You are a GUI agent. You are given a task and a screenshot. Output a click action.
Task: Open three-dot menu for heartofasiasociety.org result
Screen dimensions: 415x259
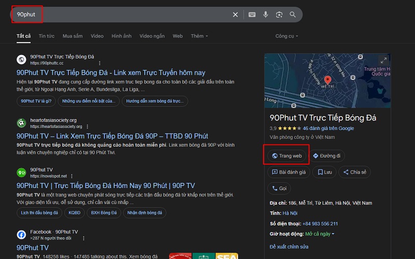tap(87, 126)
